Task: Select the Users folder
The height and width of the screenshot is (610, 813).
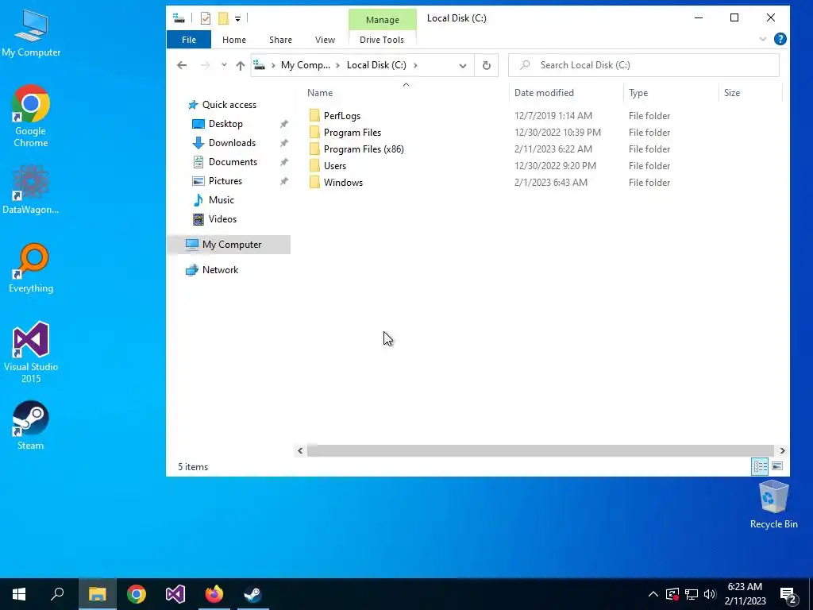Action: 335,165
